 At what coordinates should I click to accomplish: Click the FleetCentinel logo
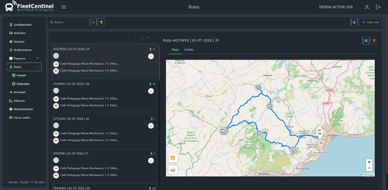pos(29,7)
